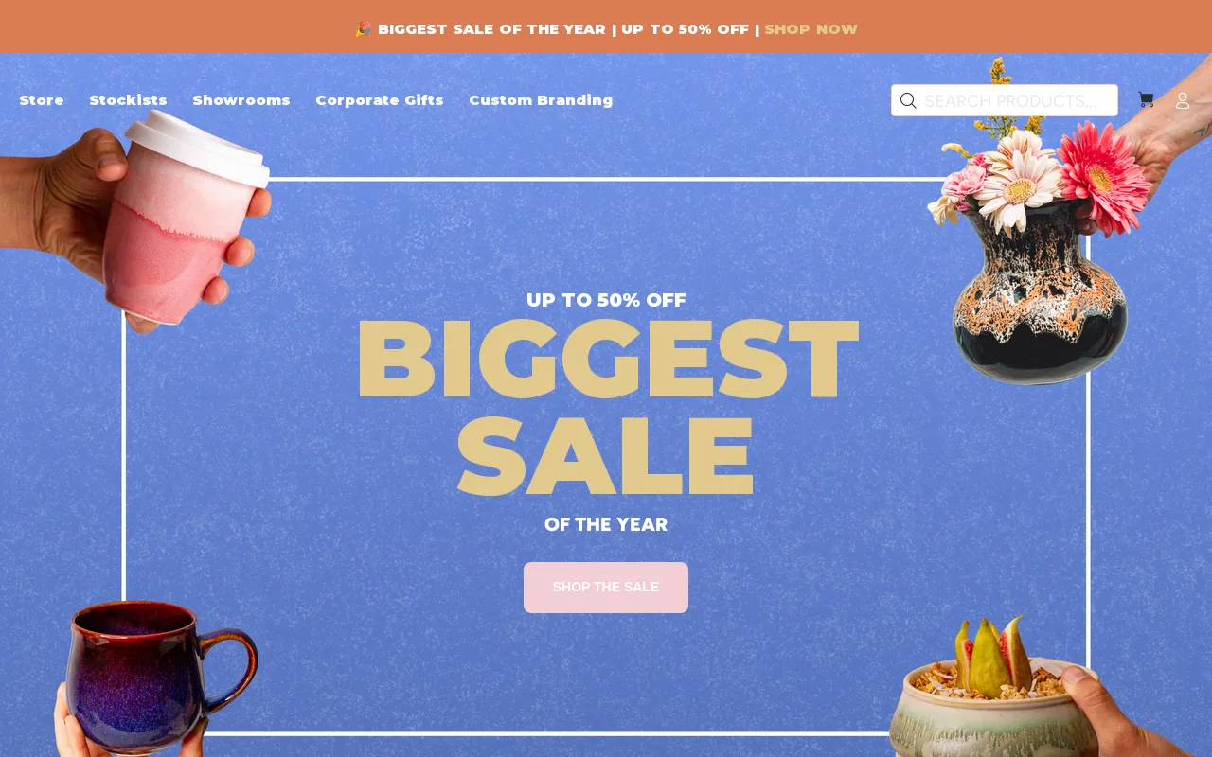Click the magnifying glass search icon

point(908,100)
